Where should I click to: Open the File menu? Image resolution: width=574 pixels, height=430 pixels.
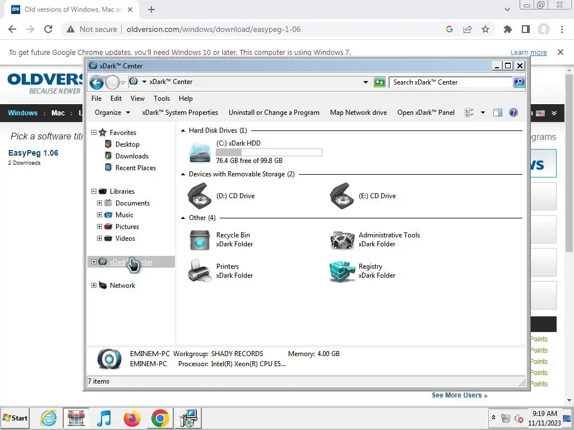(x=96, y=99)
